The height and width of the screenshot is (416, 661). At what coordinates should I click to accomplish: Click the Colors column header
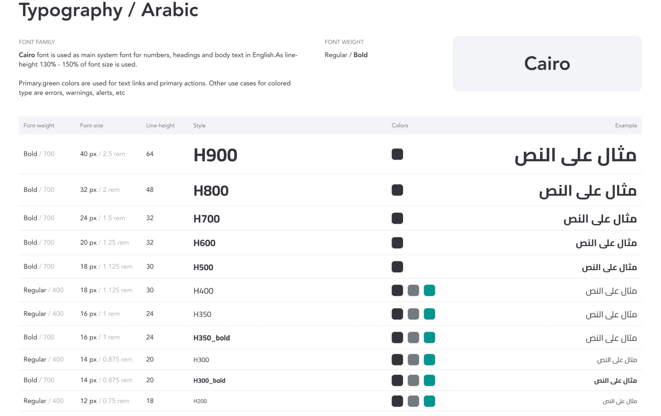point(399,125)
